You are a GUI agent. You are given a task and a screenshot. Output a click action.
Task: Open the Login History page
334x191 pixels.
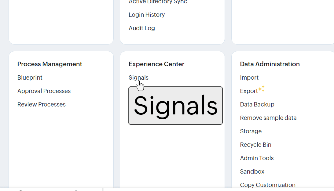coord(147,15)
